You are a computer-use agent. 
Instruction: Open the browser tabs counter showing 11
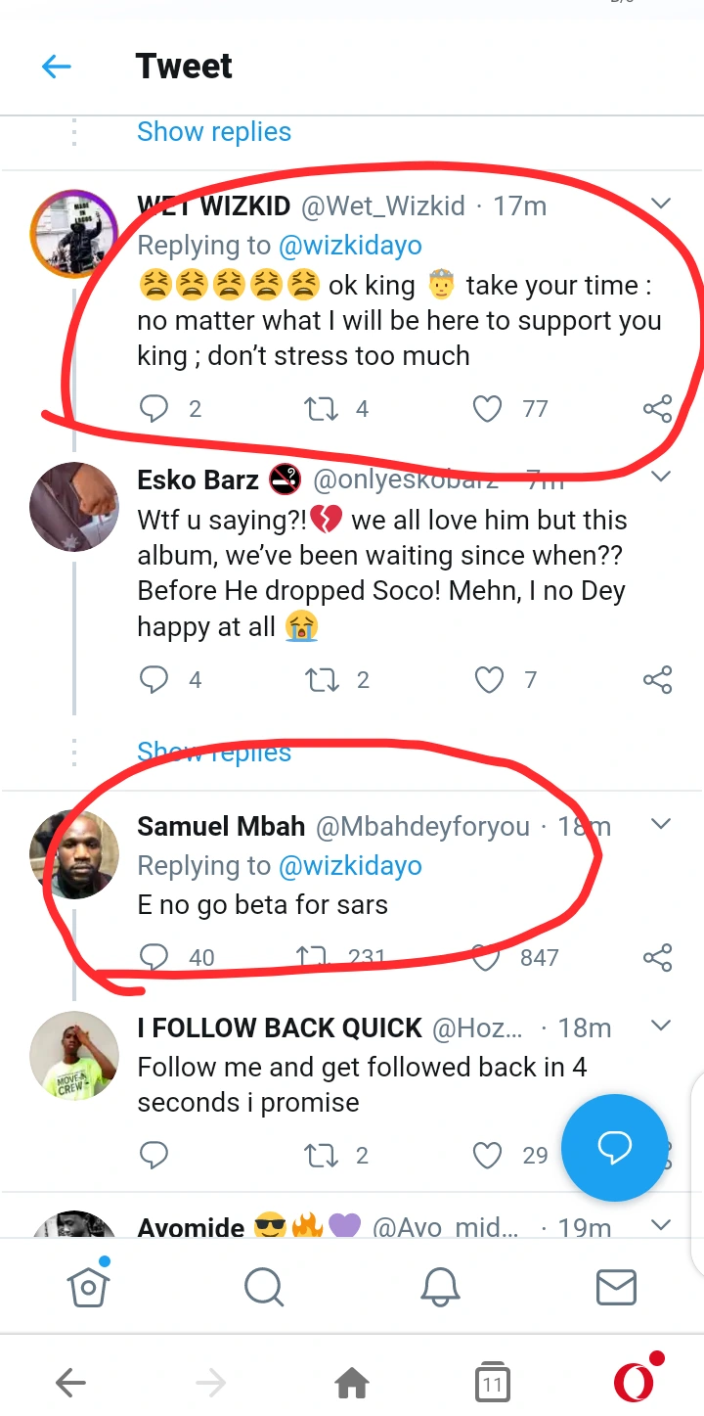pos(493,1382)
